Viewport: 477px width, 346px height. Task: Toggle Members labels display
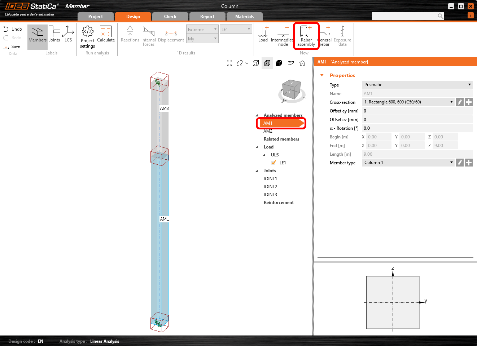[38, 35]
